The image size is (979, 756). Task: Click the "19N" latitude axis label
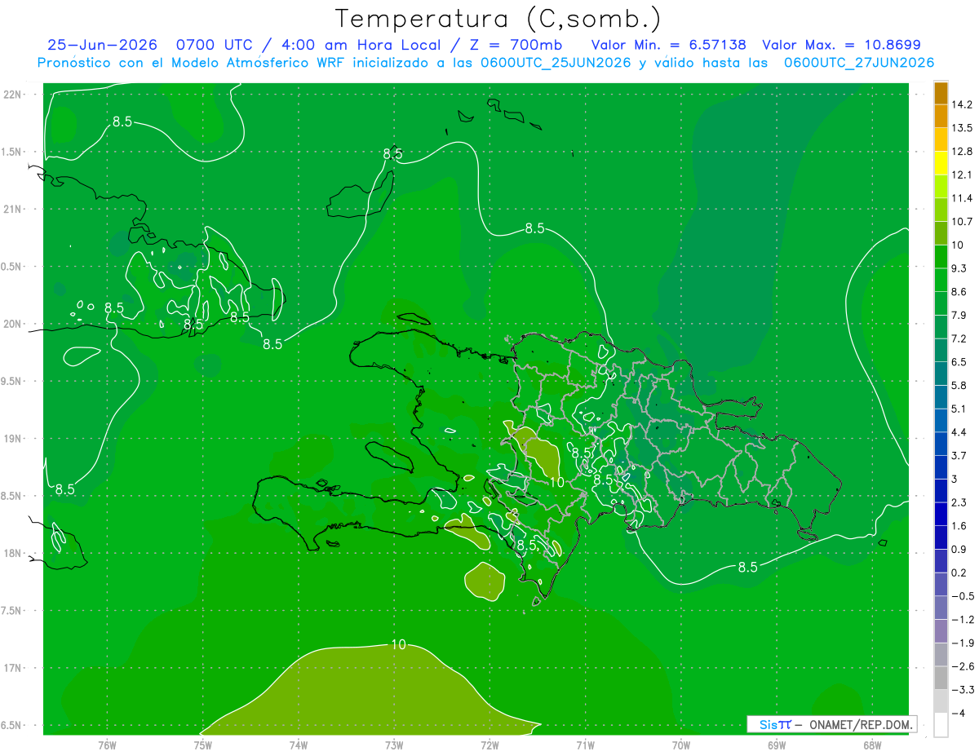click(x=14, y=438)
